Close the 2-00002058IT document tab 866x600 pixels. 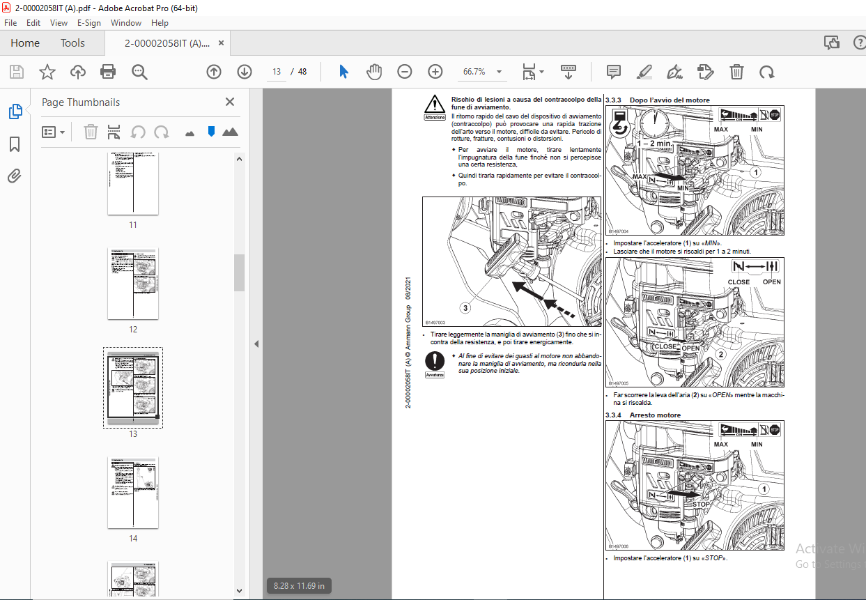220,43
